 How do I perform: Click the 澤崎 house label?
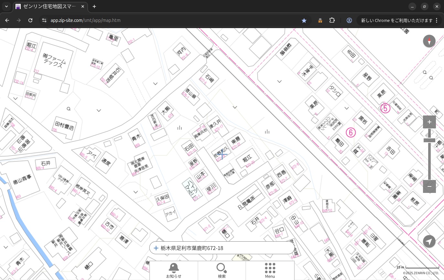tap(287, 200)
